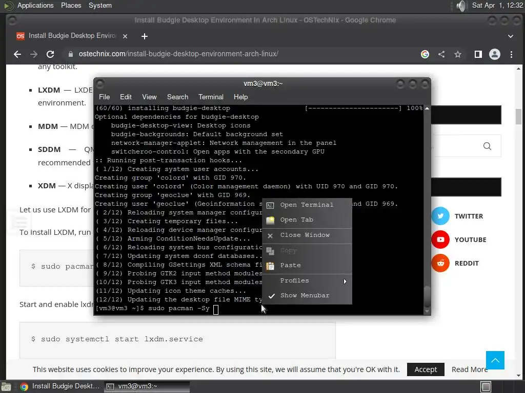Click the bold SDDM list item text
The image size is (525, 393).
click(x=49, y=149)
